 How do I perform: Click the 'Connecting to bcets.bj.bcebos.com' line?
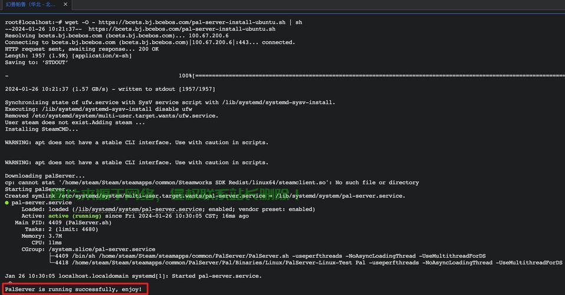[150, 42]
